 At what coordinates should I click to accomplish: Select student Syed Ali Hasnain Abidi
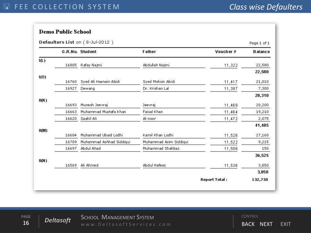(x=100, y=82)
